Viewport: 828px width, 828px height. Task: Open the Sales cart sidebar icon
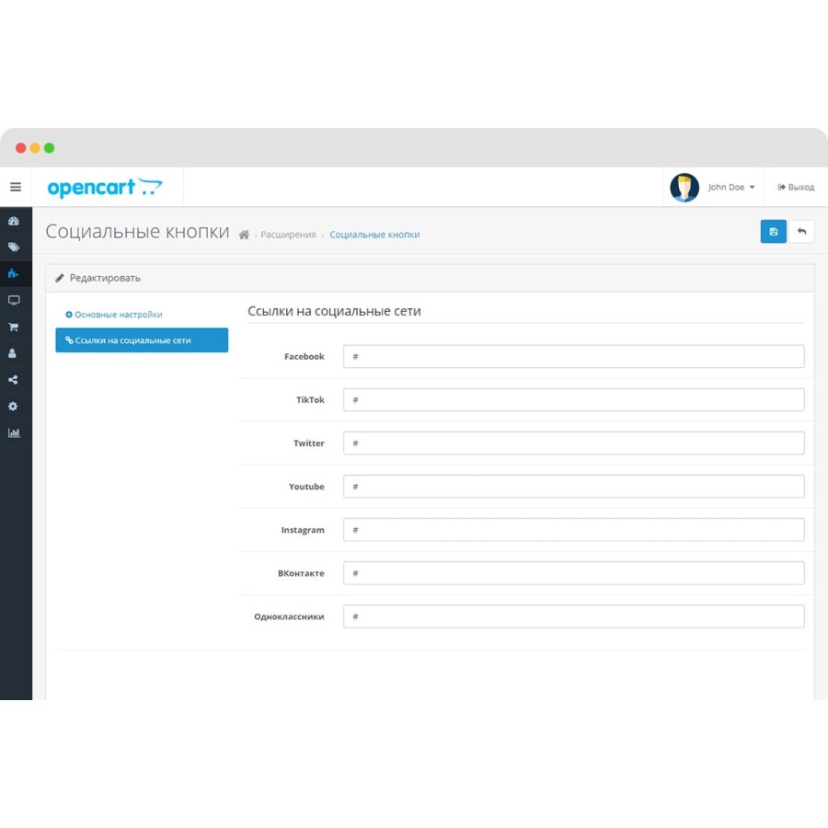coord(14,327)
